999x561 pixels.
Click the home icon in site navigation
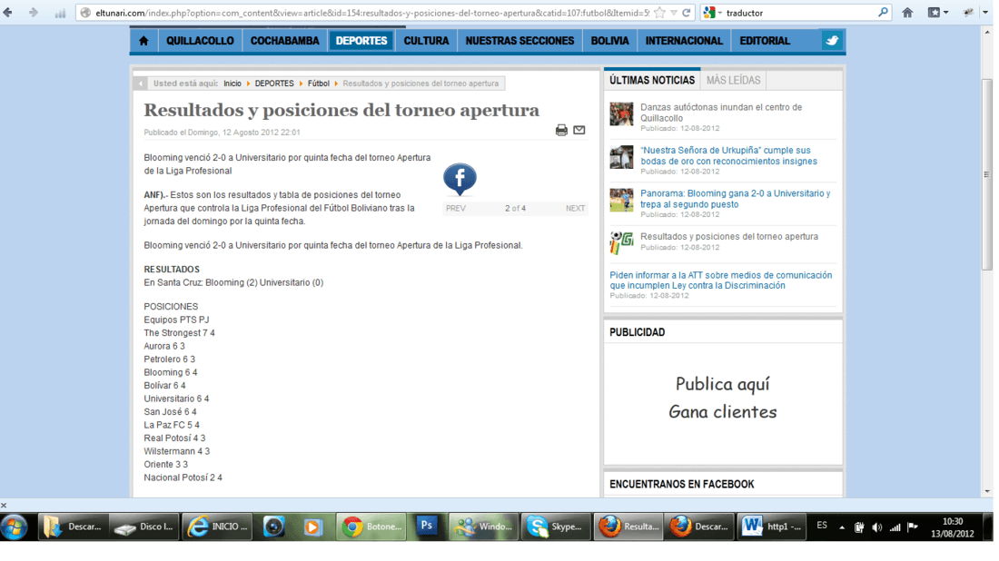pyautogui.click(x=143, y=41)
